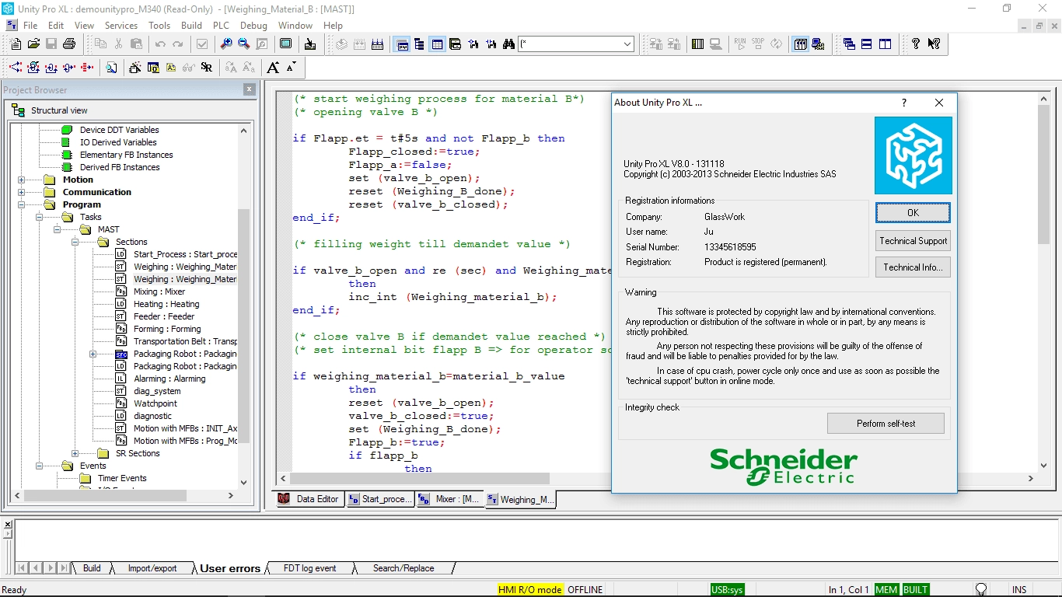This screenshot has width=1062, height=597.
Task: Click the What's This help cursor icon
Action: click(934, 44)
